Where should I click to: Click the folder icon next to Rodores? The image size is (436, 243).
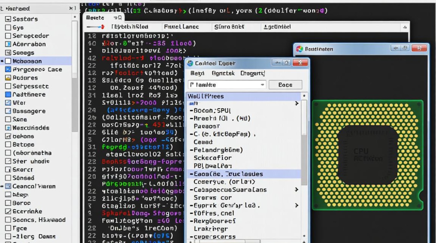(8, 78)
